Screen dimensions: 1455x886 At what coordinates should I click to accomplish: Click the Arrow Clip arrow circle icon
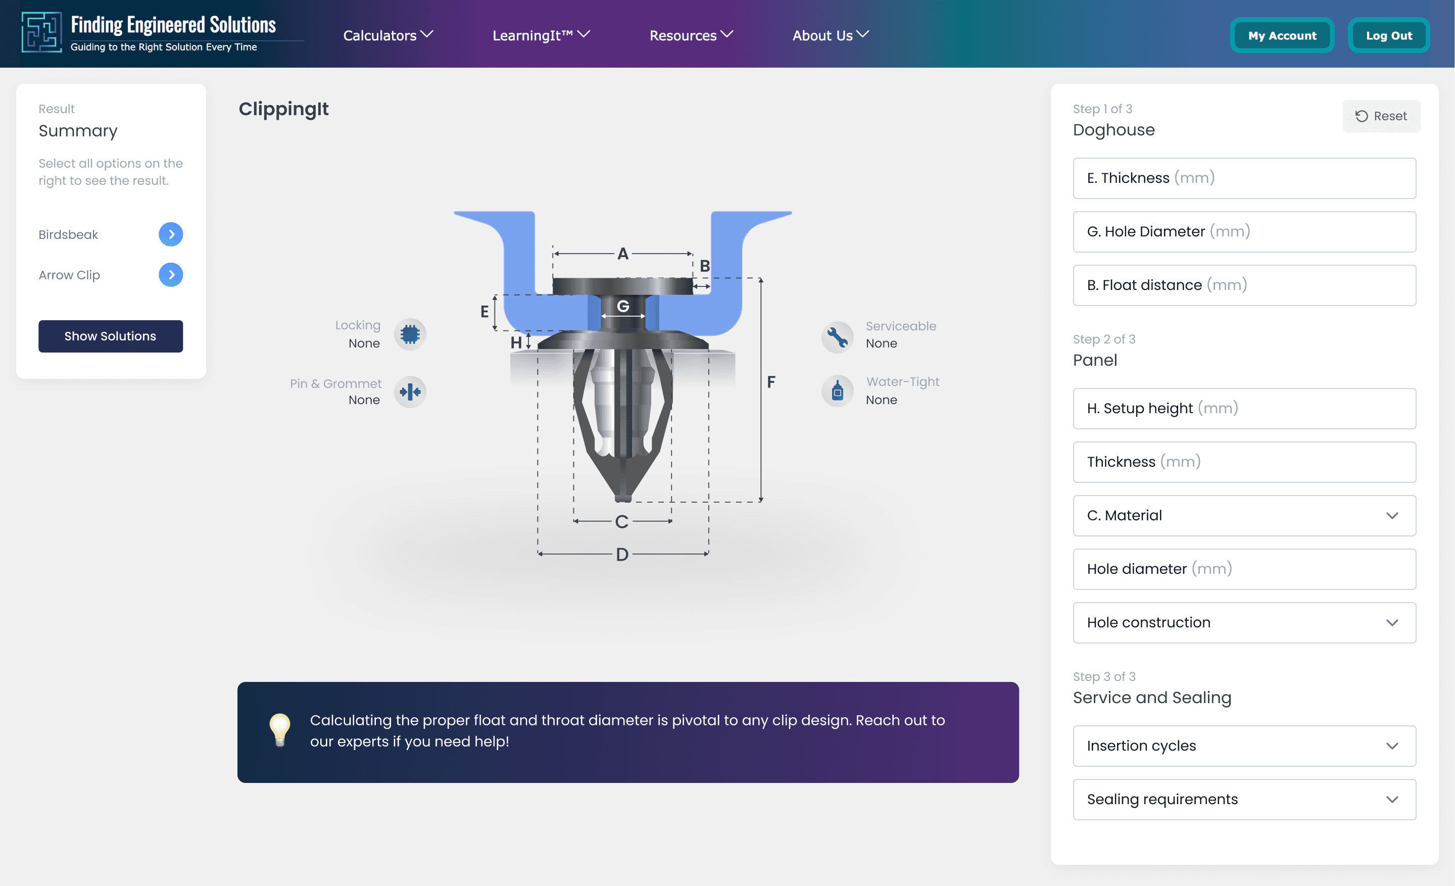[x=171, y=275]
